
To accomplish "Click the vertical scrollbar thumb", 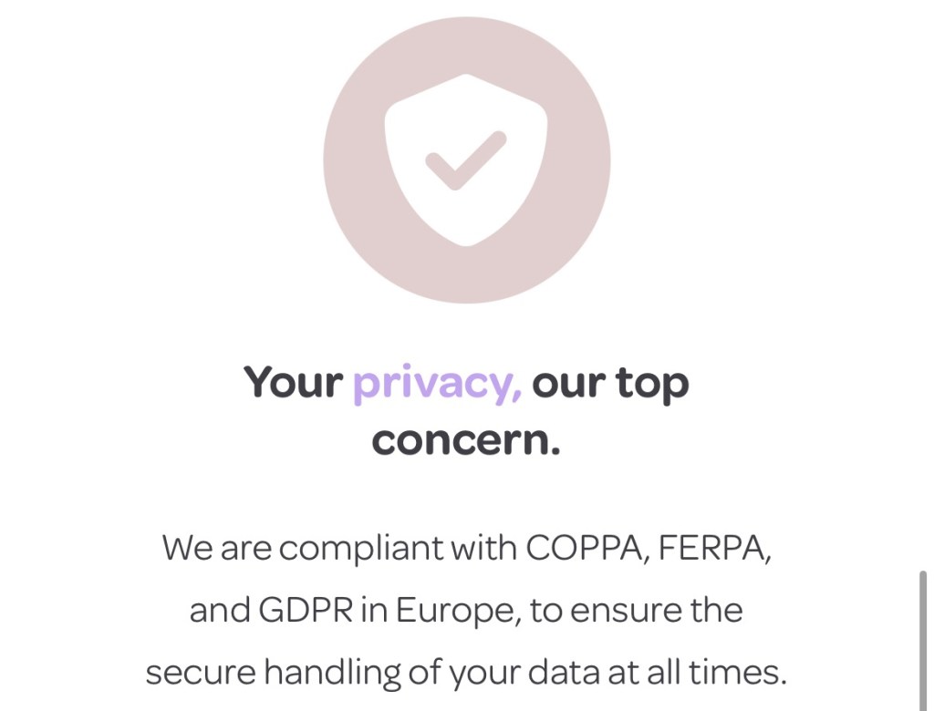I will (x=923, y=638).
